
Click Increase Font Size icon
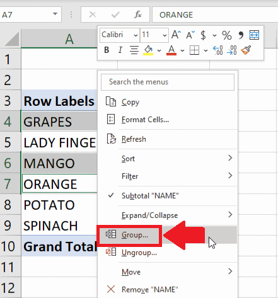coord(176,35)
